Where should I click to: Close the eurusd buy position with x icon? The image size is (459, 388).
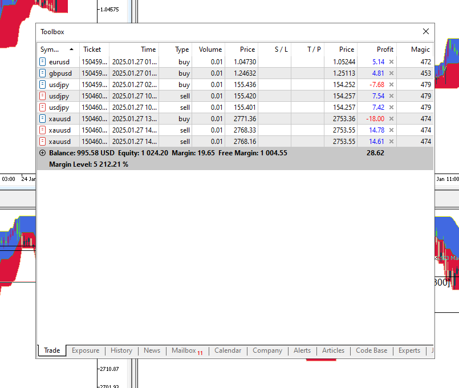(x=391, y=62)
